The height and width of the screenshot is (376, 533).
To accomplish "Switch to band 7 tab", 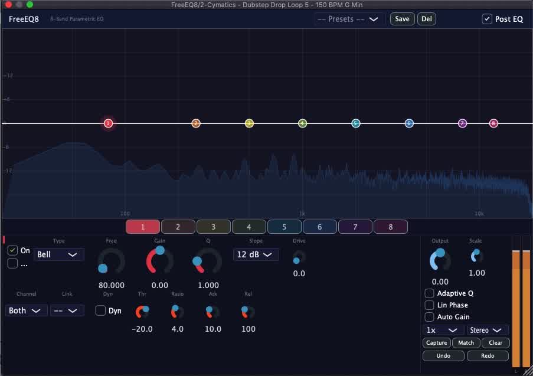I will click(355, 227).
